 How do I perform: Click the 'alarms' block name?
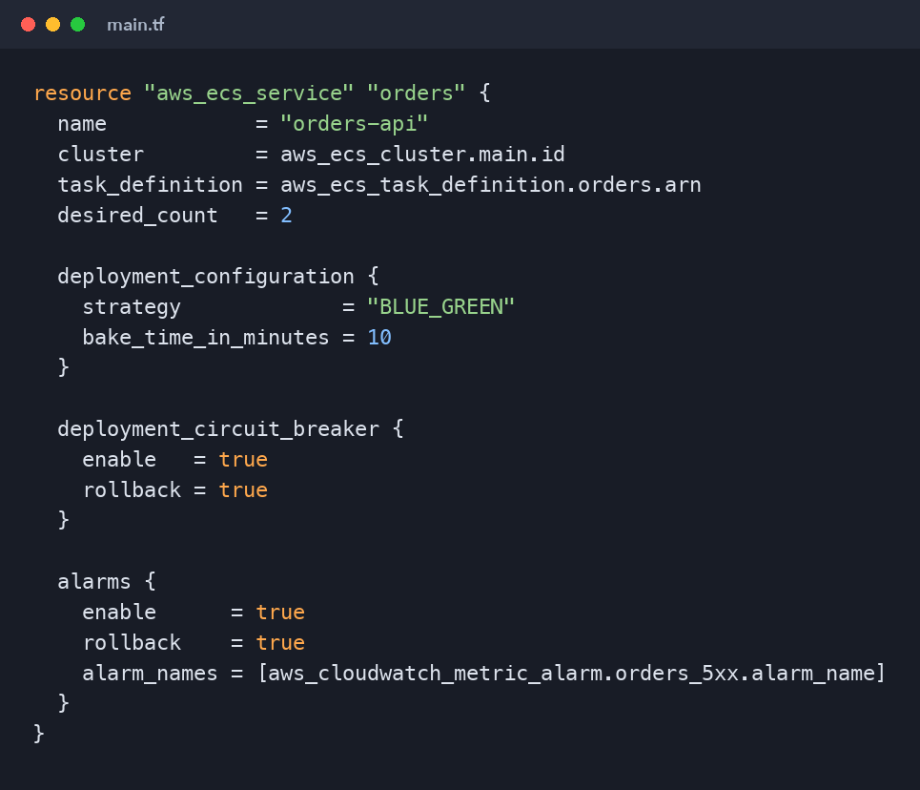click(94, 582)
